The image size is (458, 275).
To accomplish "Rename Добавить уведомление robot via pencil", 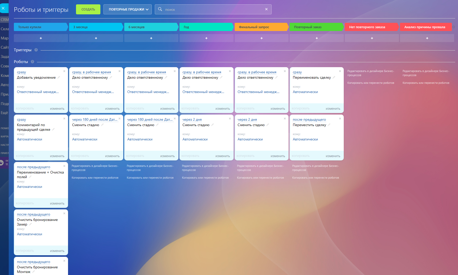I will 59,77.
